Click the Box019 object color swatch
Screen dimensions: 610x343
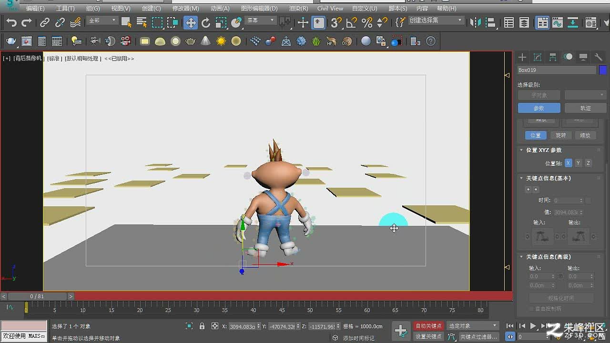603,70
